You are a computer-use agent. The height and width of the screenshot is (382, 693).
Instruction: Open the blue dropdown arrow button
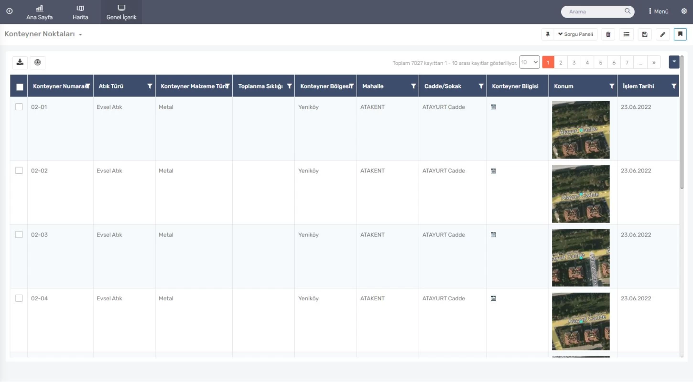point(674,62)
